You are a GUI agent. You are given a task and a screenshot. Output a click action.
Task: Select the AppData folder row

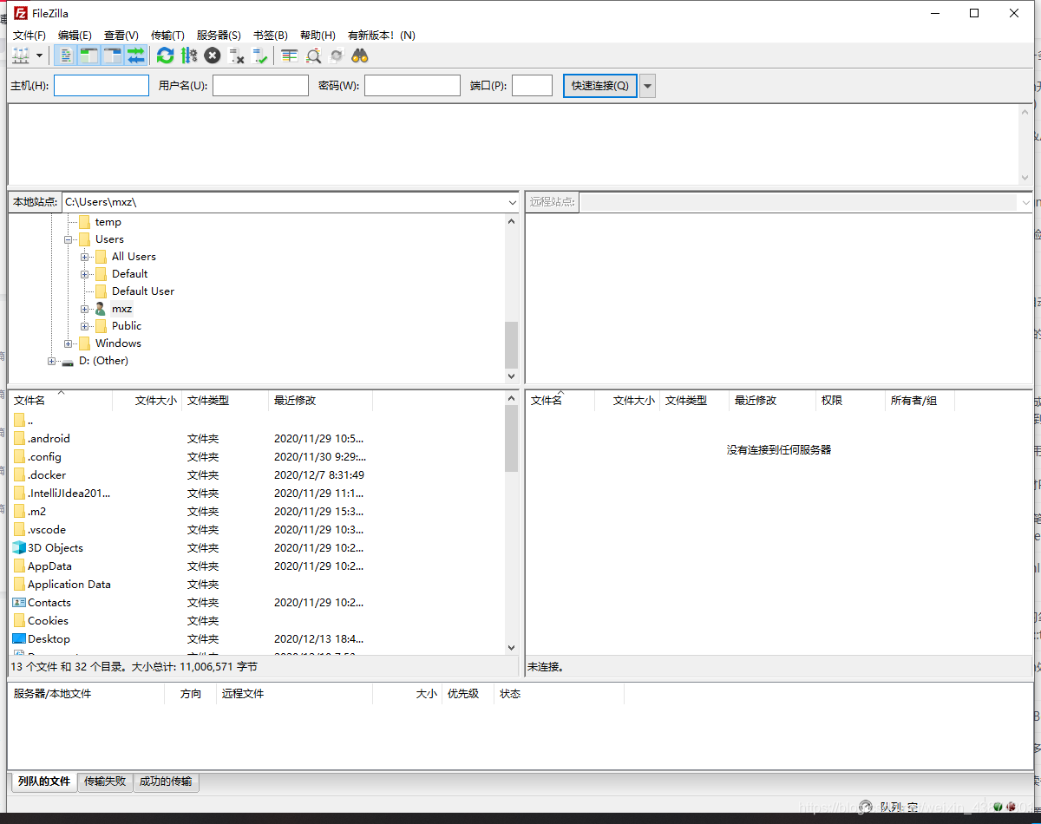[256, 566]
